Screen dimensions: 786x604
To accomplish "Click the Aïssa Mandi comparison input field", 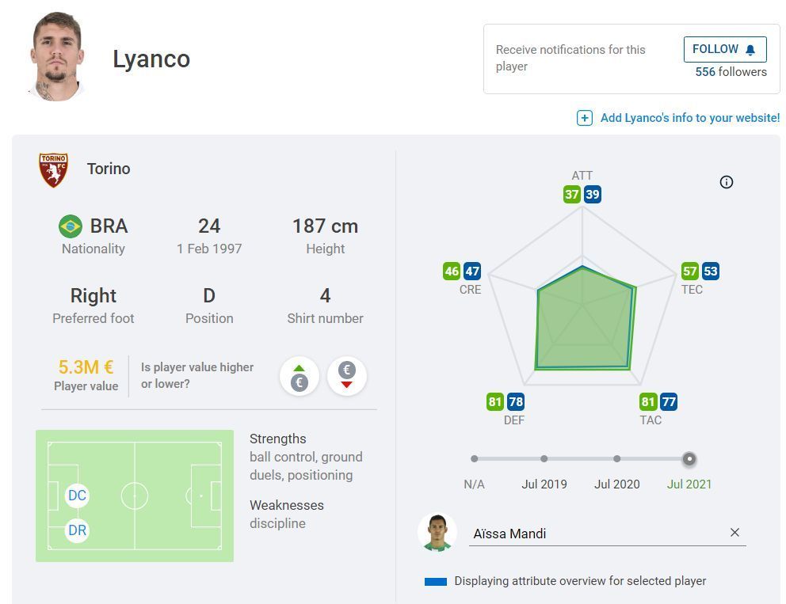I will (x=594, y=534).
